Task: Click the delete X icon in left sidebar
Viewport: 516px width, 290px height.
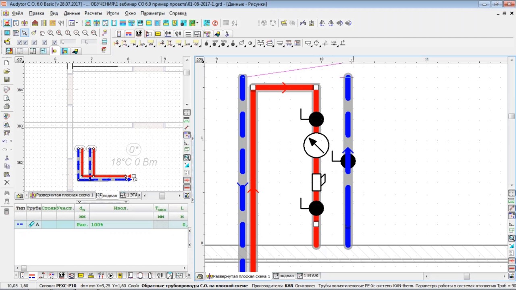Action: pos(6,182)
